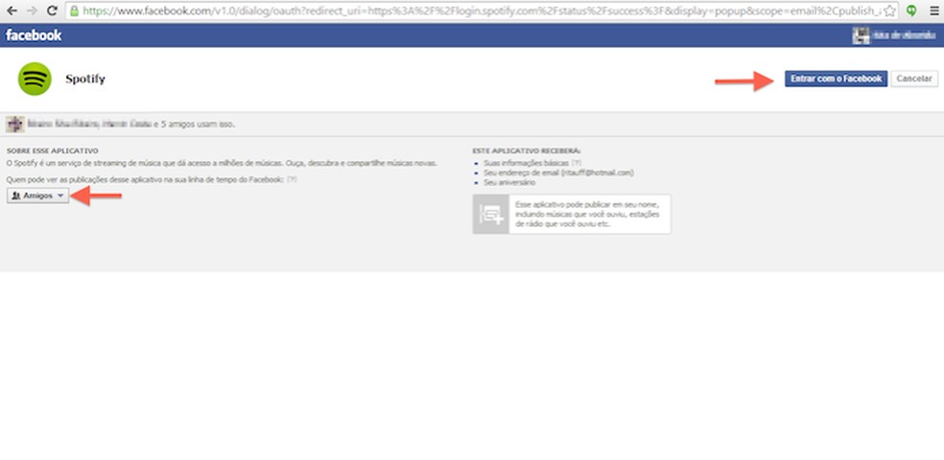Click the browser forward arrow
Image resolution: width=944 pixels, height=460 pixels.
click(32, 11)
